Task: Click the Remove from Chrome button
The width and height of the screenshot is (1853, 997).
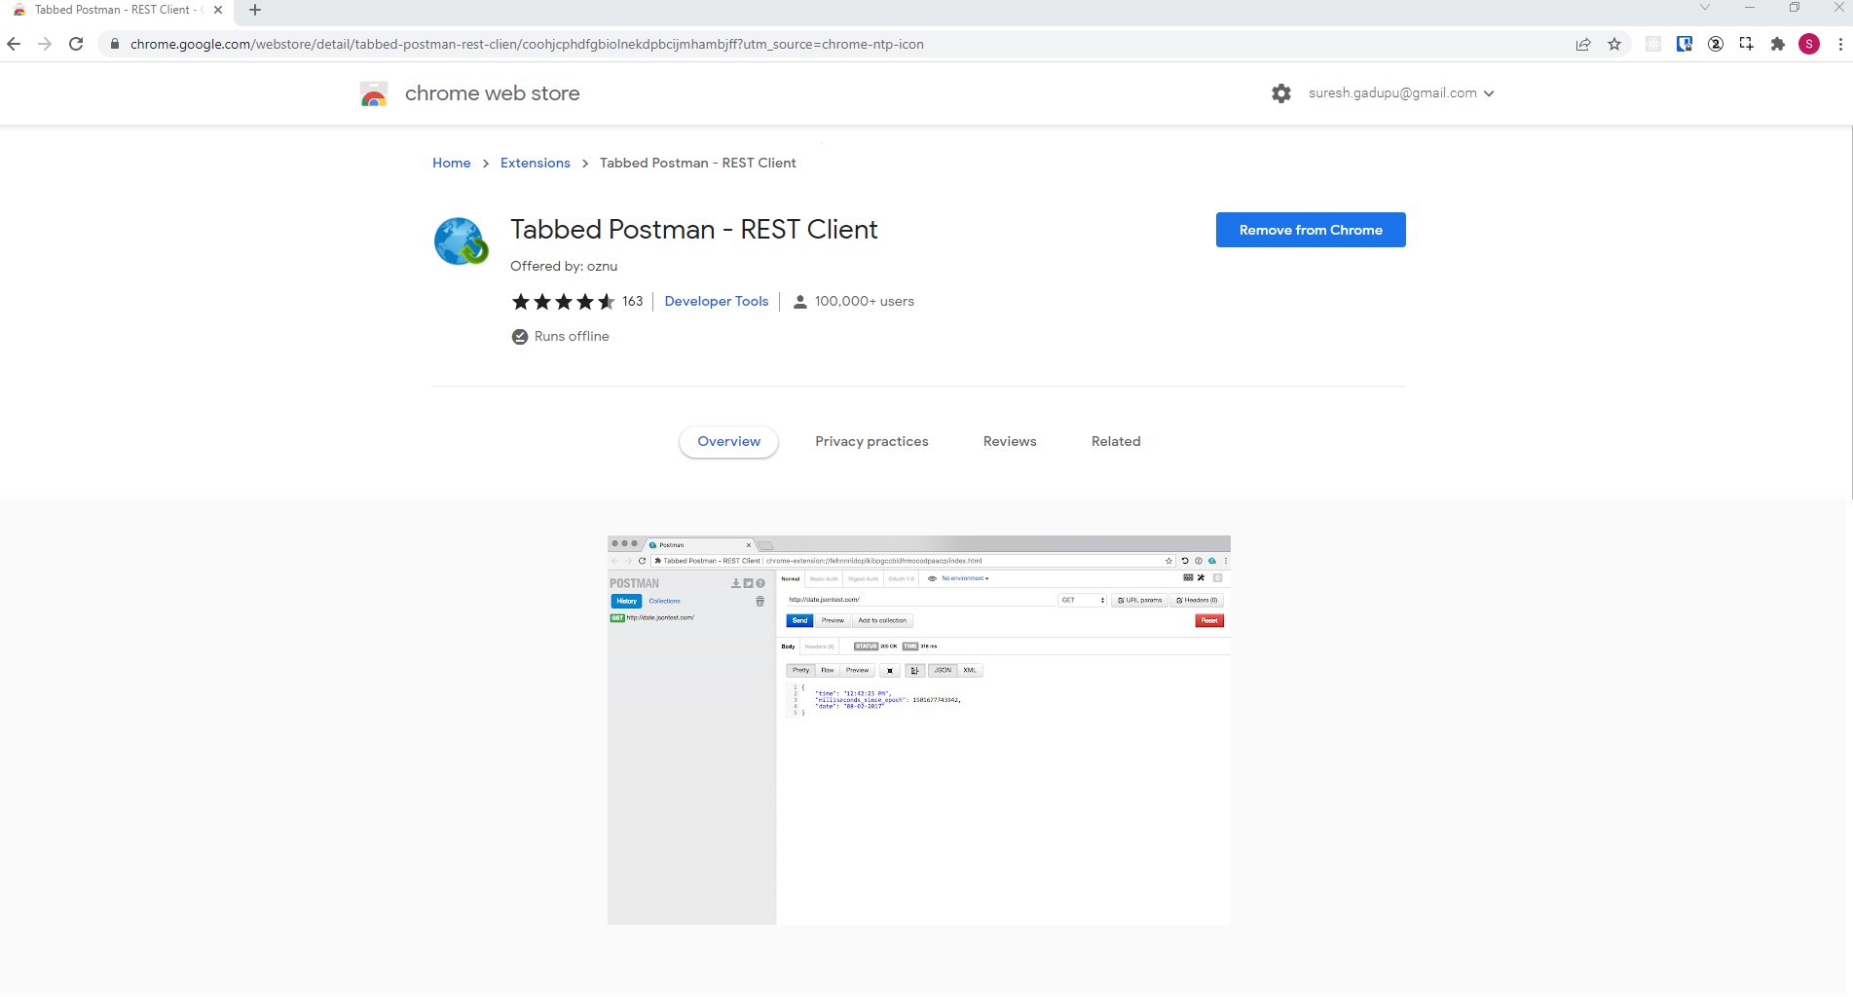Action: pos(1310,230)
